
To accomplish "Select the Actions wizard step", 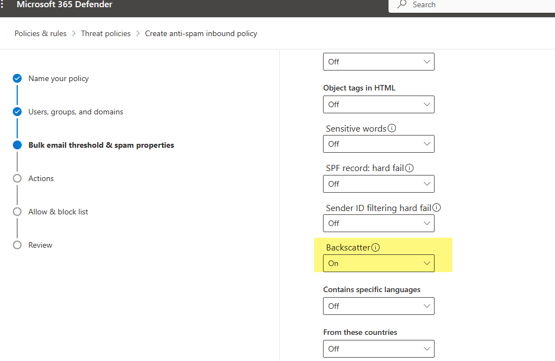I will [17, 178].
